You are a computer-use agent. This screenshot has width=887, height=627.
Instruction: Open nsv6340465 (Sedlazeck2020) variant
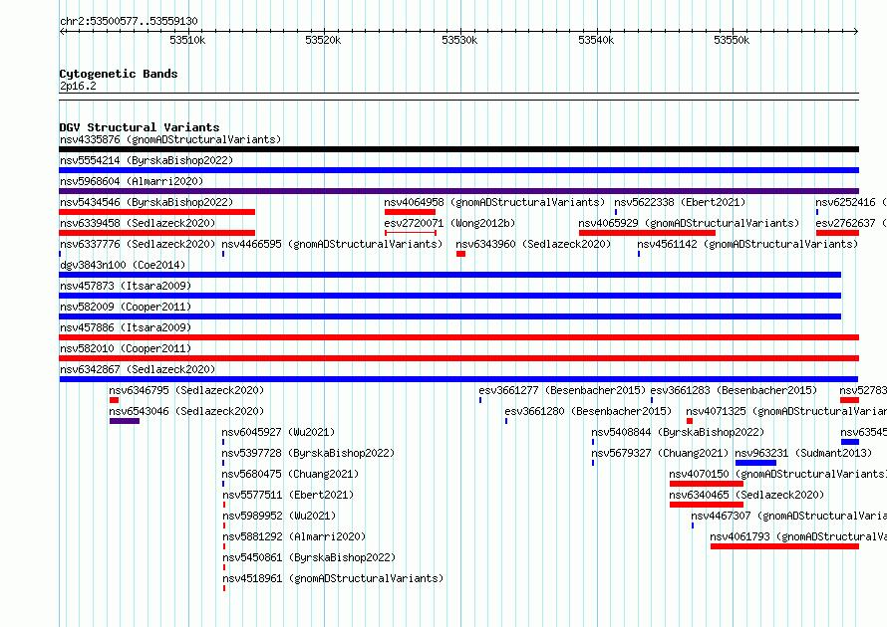(746, 495)
